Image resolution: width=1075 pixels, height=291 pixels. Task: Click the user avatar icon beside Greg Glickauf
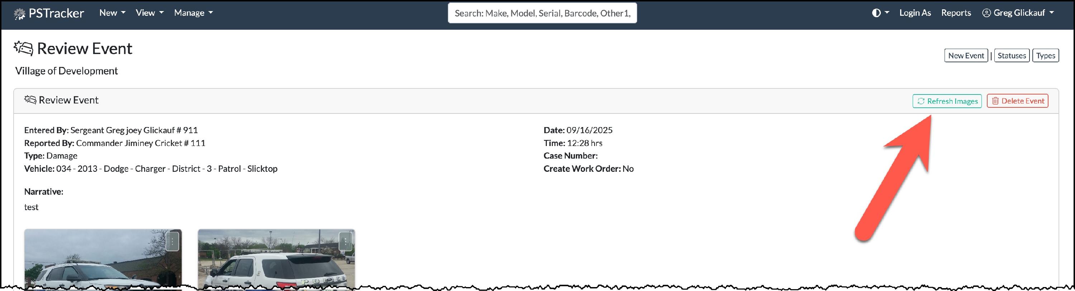[986, 13]
